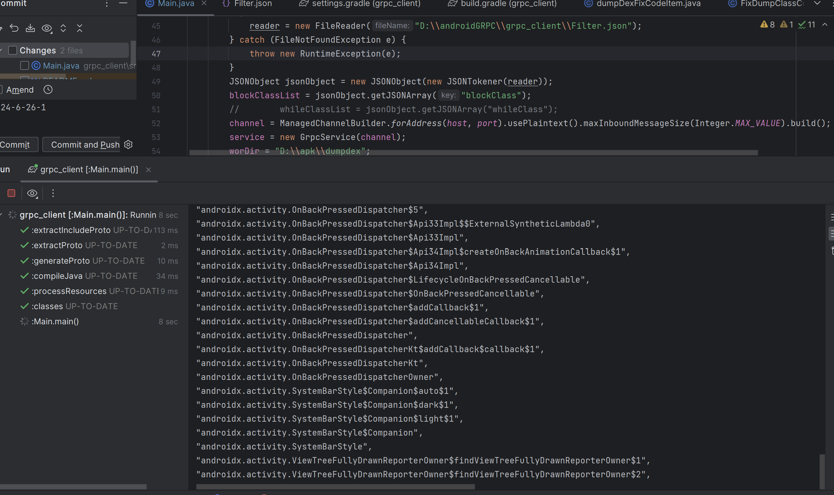Open the hidden editor tabs dropdown
The height and width of the screenshot is (495, 834).
click(x=817, y=3)
